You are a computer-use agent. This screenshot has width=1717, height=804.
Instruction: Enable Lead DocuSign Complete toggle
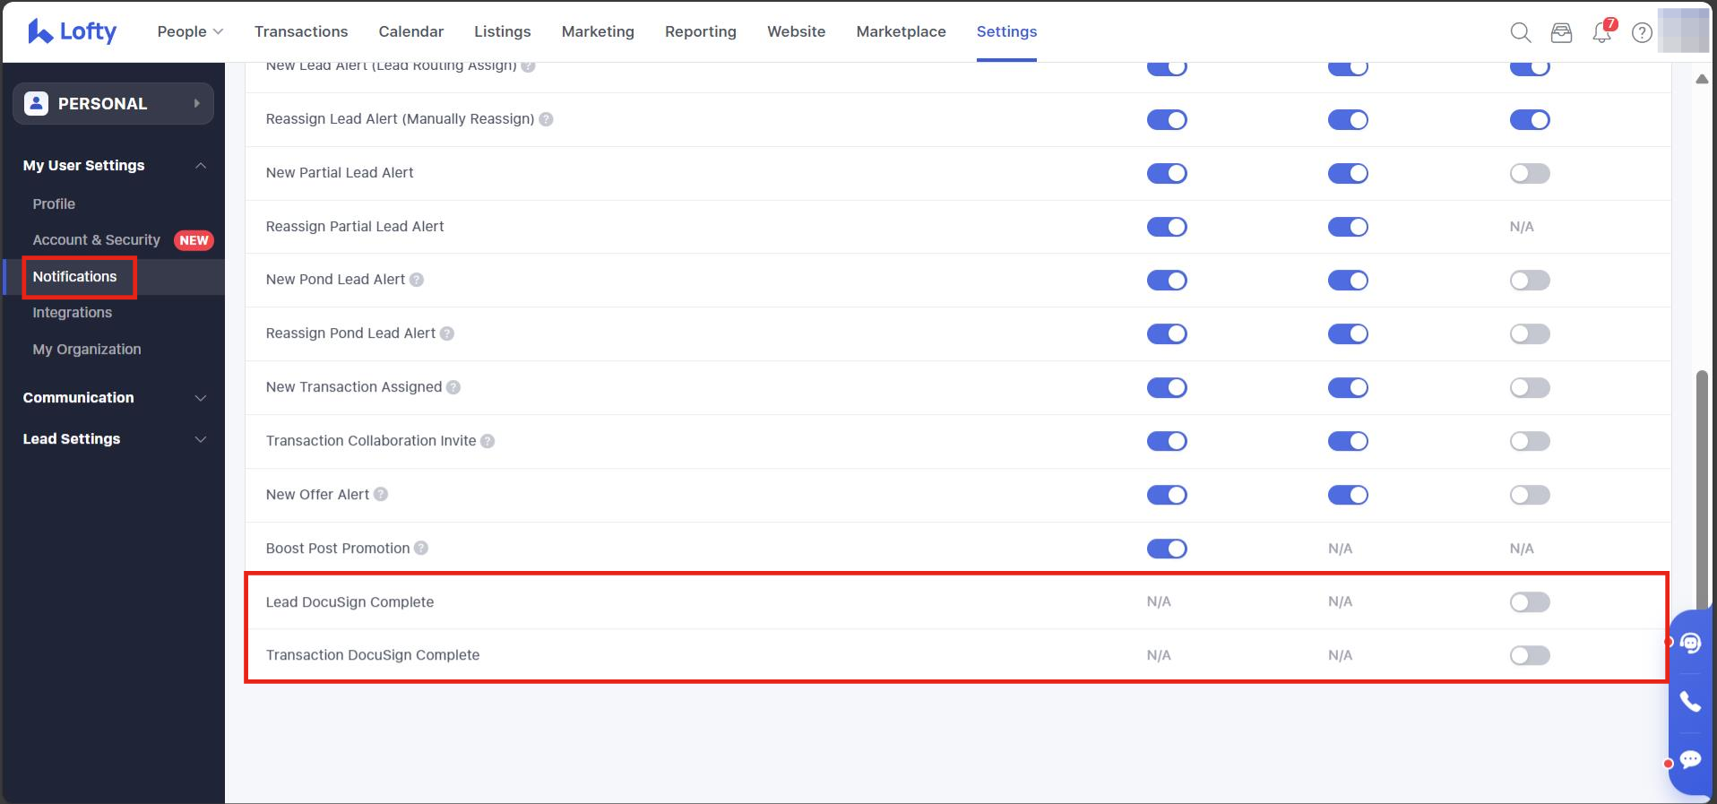coord(1529,602)
